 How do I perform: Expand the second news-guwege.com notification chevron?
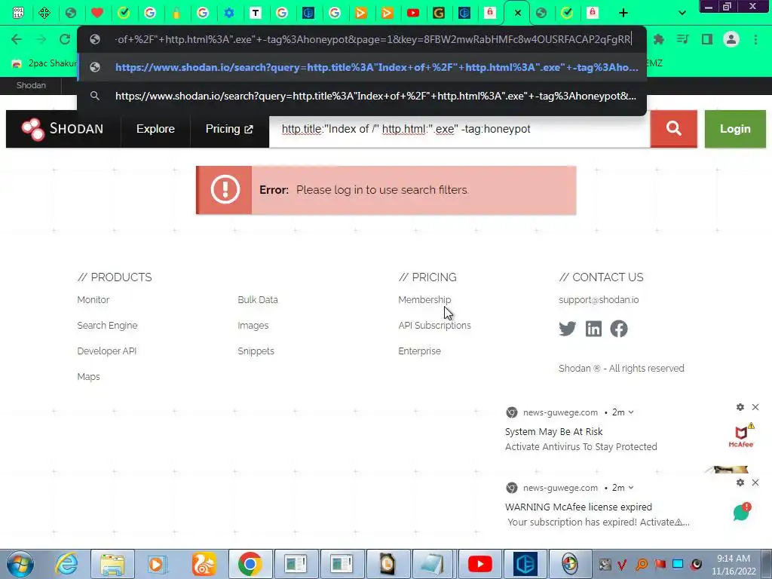tap(631, 488)
